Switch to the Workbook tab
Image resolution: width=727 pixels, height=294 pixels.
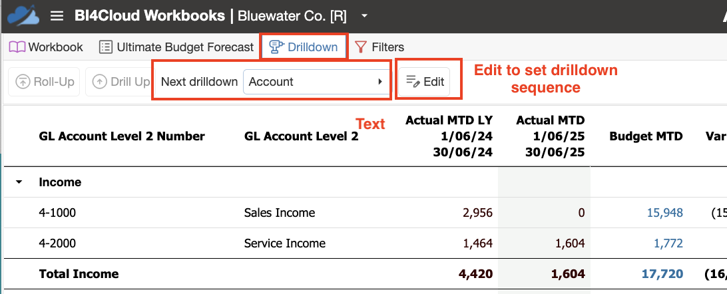(46, 47)
